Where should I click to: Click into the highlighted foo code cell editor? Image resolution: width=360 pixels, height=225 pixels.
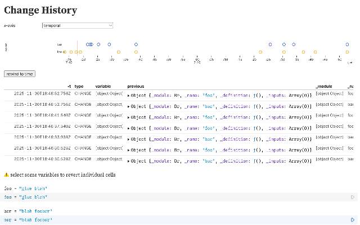pos(169,197)
